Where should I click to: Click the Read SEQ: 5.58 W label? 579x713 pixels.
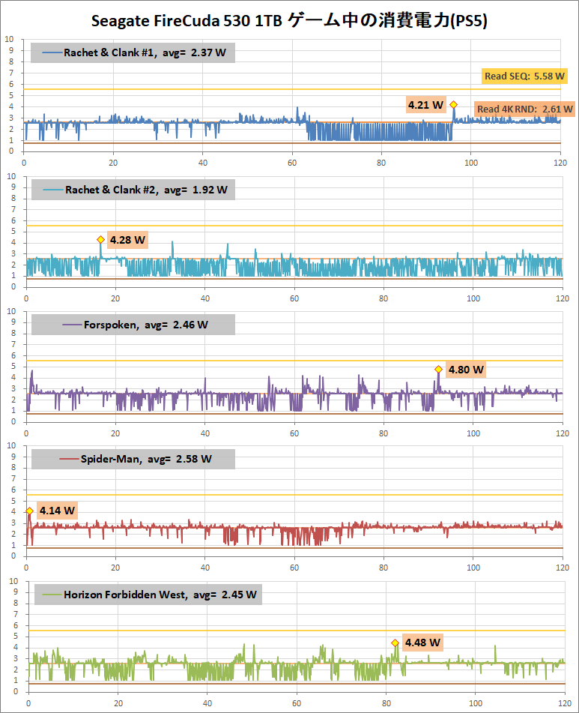(524, 76)
